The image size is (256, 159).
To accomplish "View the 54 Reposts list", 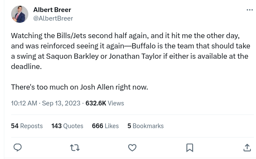I will click(x=27, y=126).
